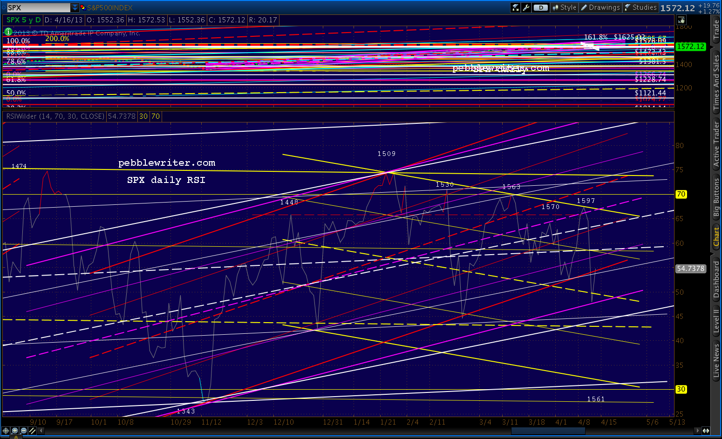Open the Studies menu

(x=640, y=7)
